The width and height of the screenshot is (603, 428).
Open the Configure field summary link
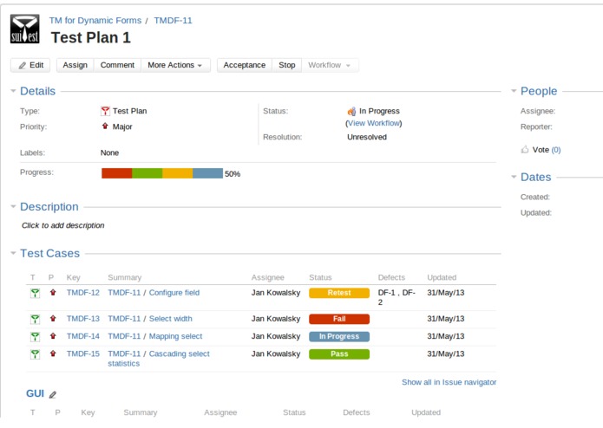point(174,293)
